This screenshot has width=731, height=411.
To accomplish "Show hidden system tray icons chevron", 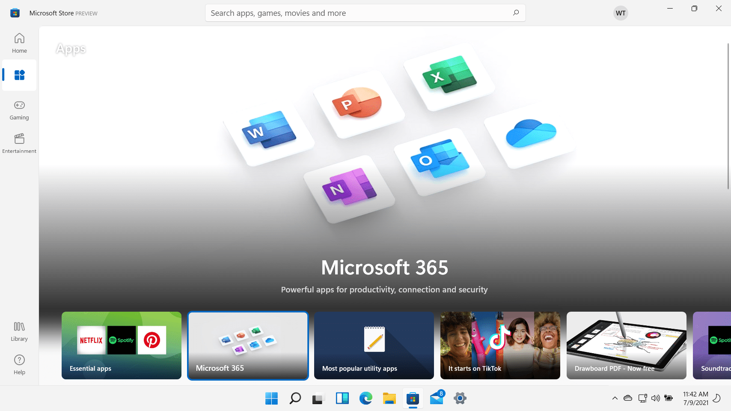I will click(x=615, y=398).
